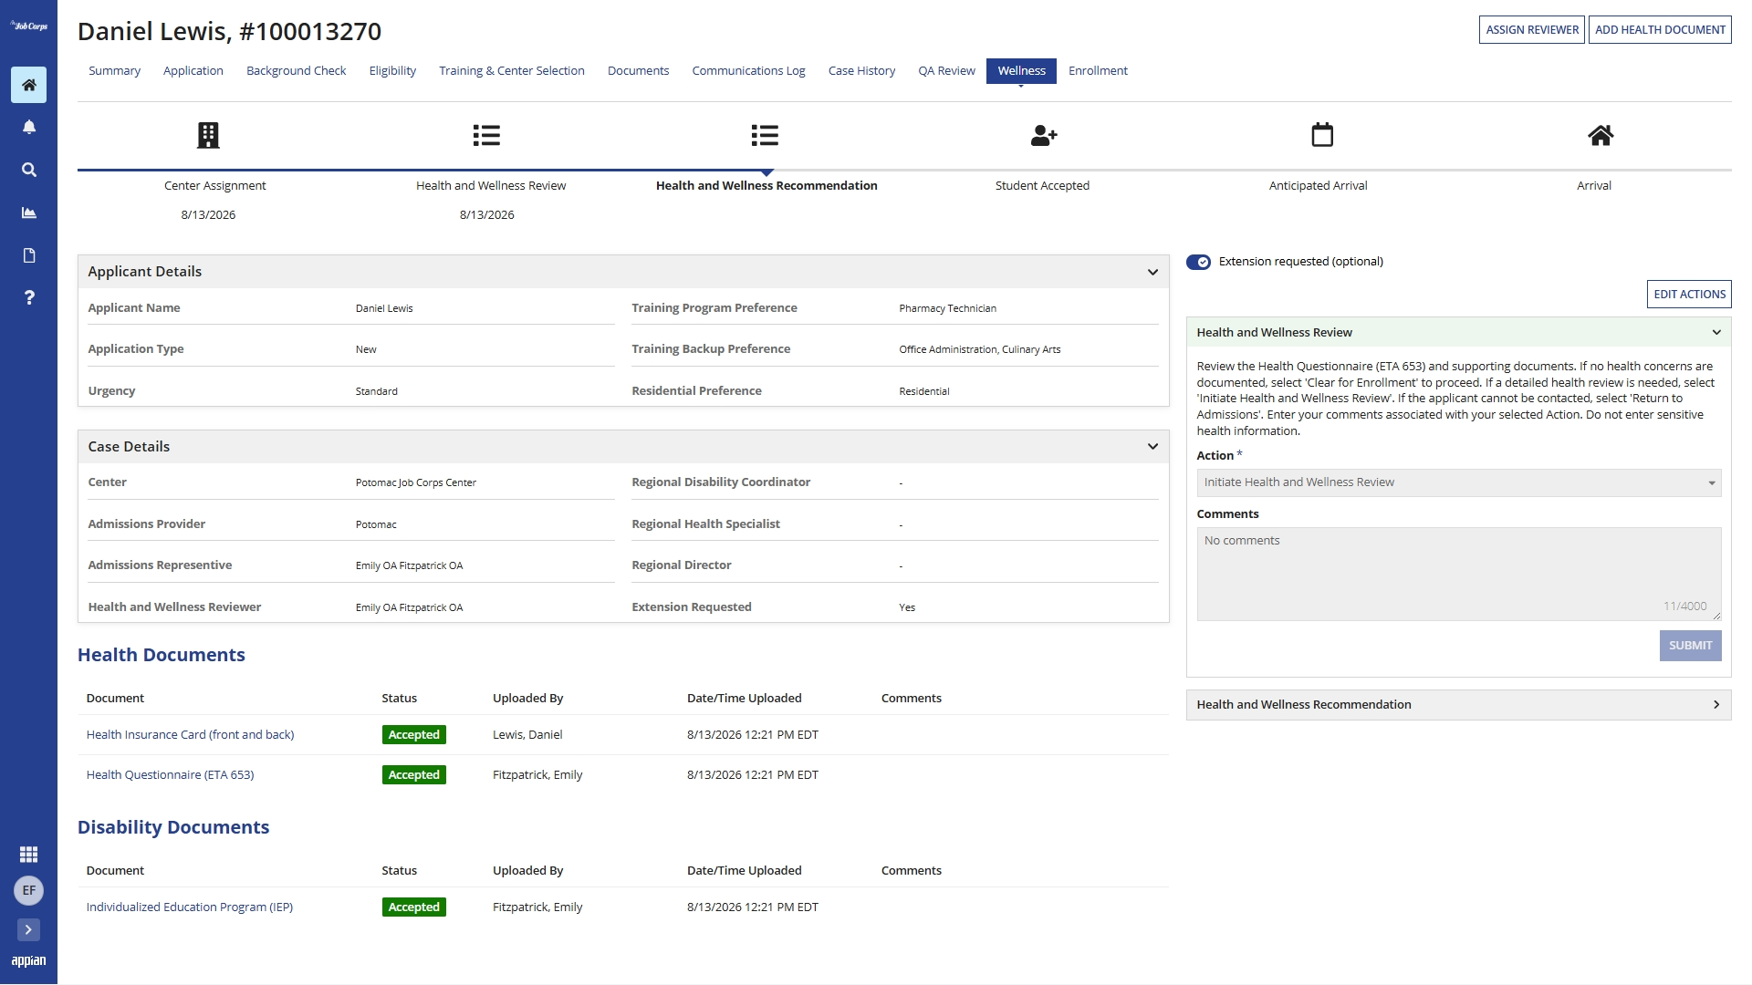Open the QA Review tab
Image resolution: width=1752 pixels, height=985 pixels.
(946, 71)
